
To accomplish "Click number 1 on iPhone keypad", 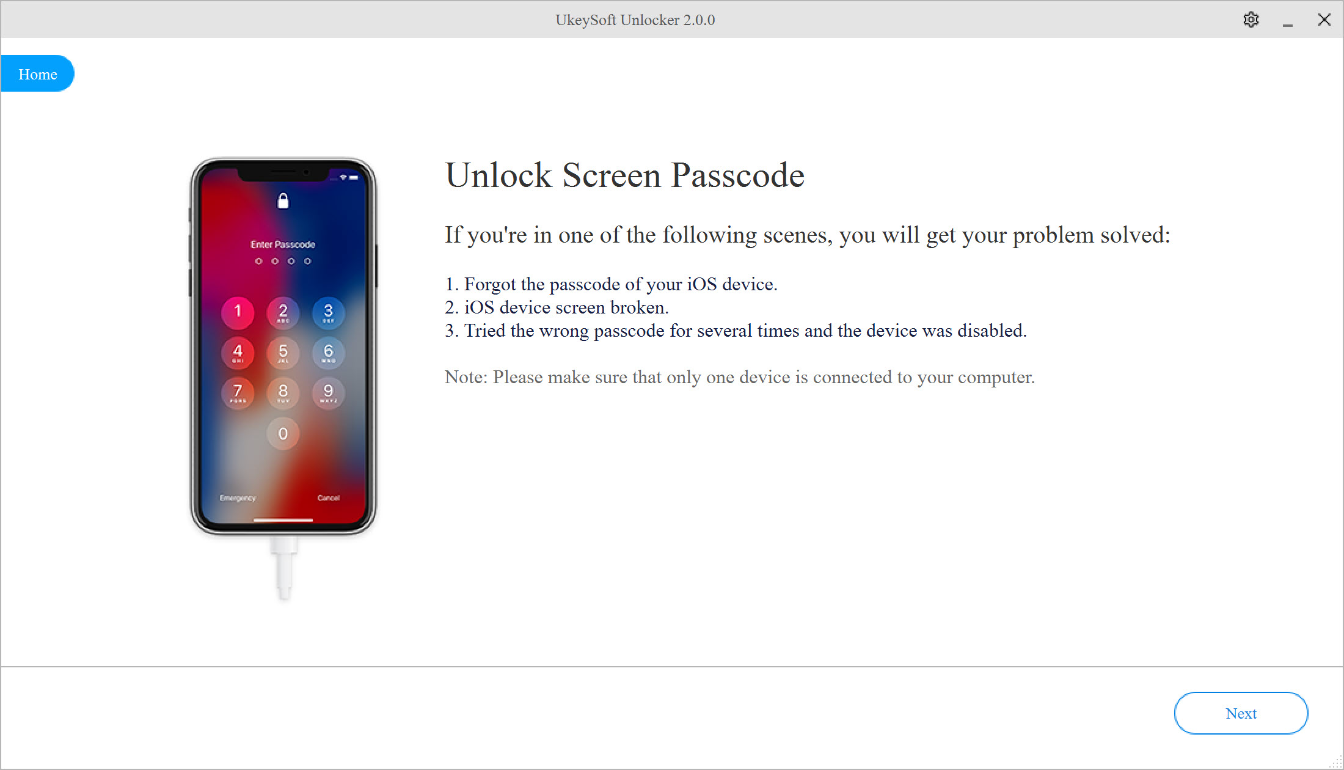I will click(x=239, y=310).
